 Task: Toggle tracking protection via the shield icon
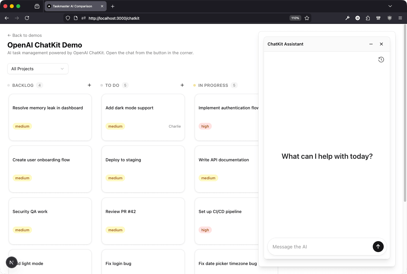point(68,18)
